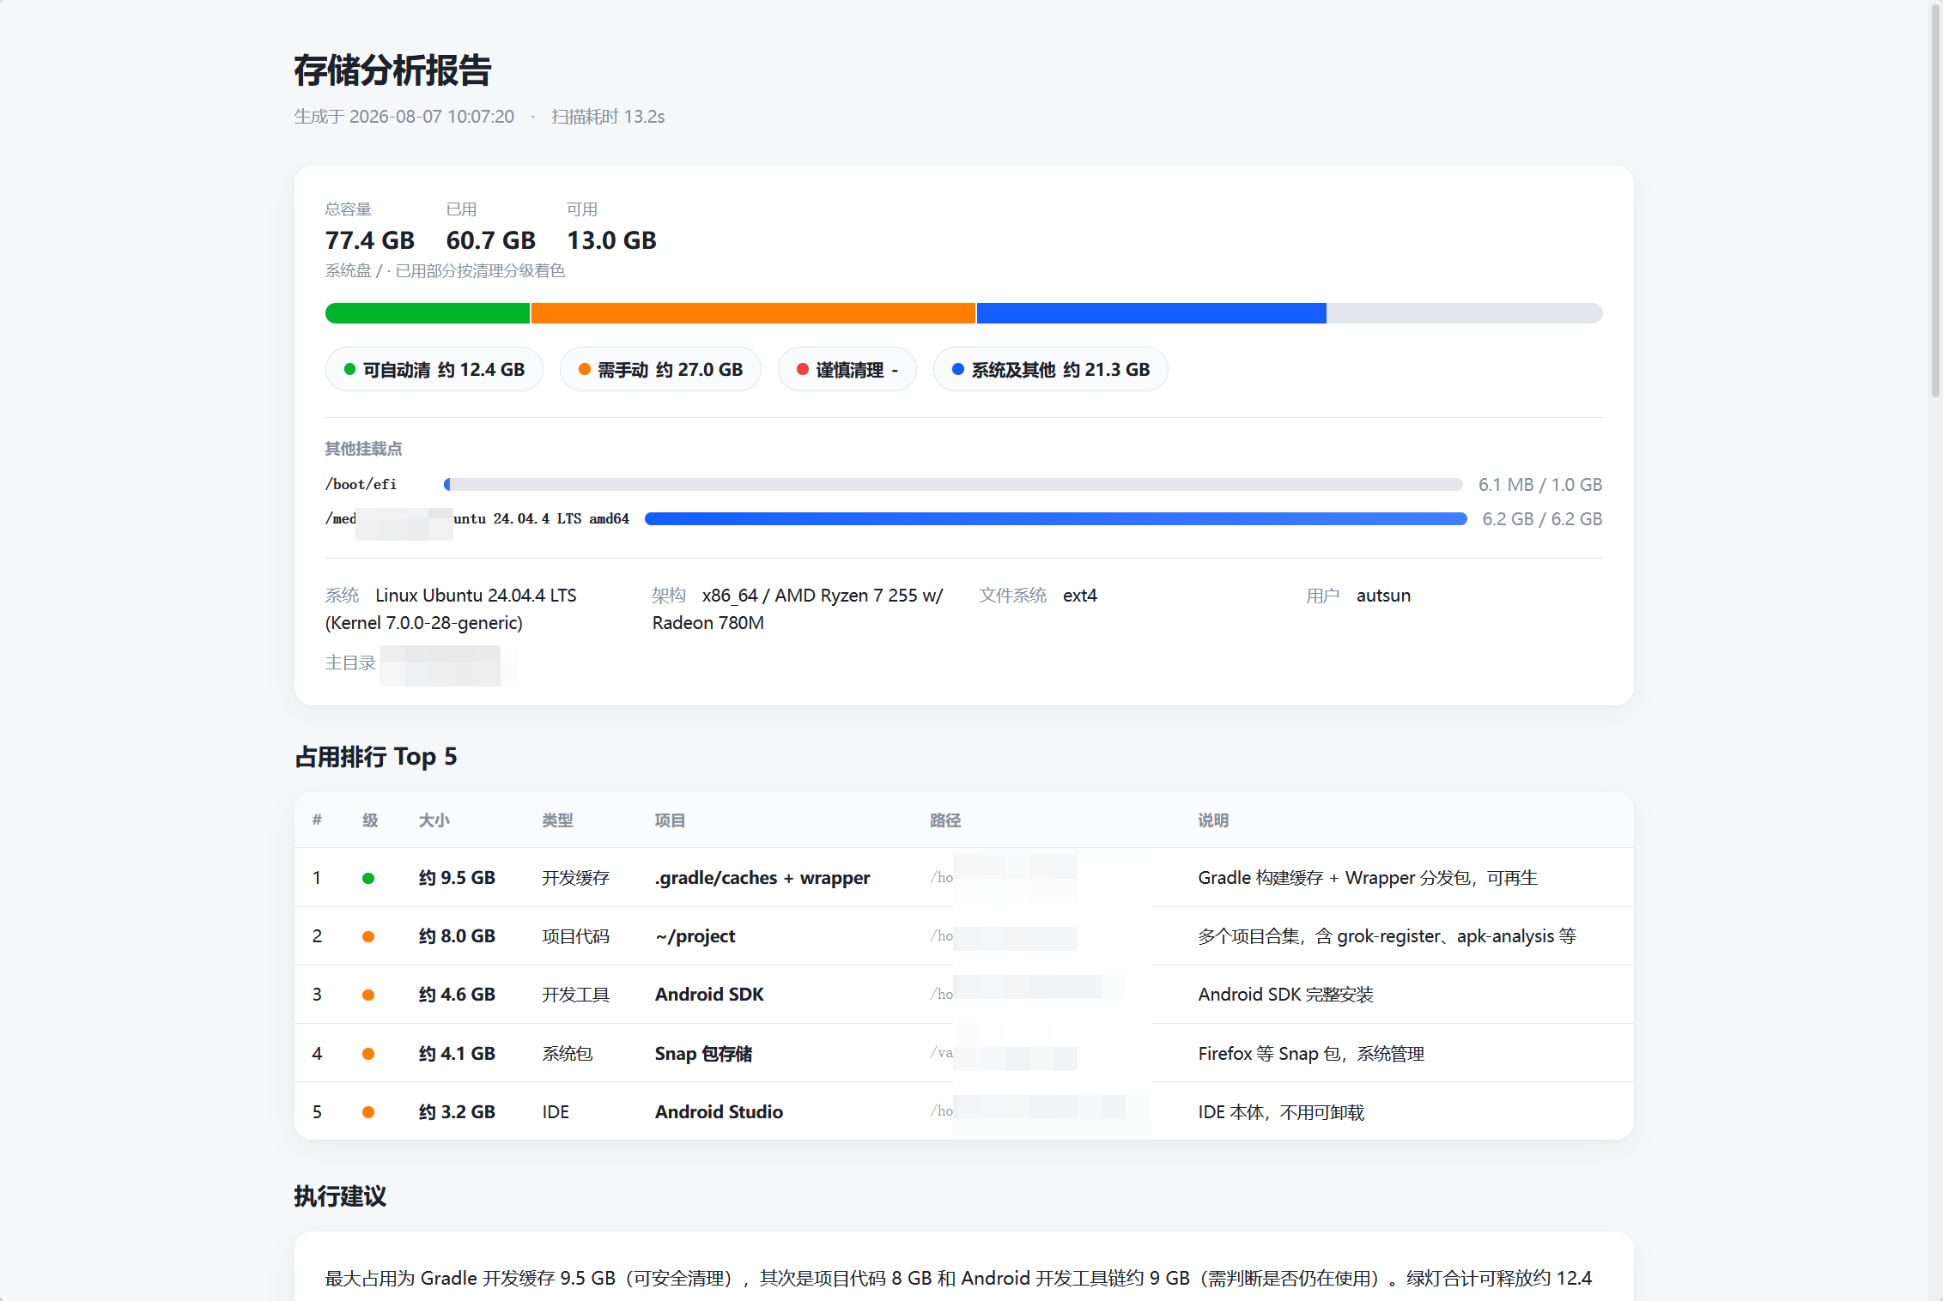This screenshot has width=1943, height=1301.
Task: Click the Android SDK 完整安装 description
Action: (1286, 995)
